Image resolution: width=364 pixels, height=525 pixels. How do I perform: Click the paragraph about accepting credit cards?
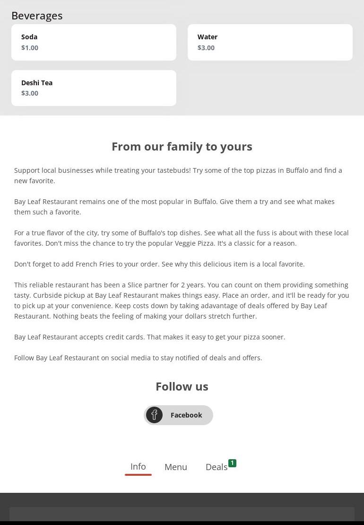[x=150, y=337]
